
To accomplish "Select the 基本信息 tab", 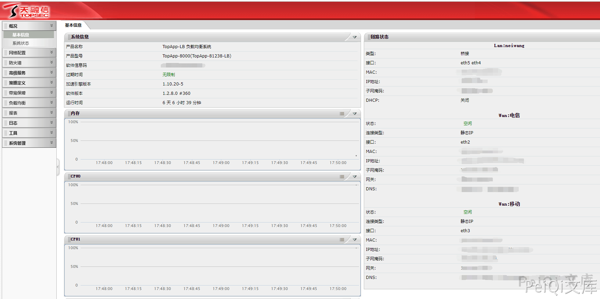I will pyautogui.click(x=73, y=25).
